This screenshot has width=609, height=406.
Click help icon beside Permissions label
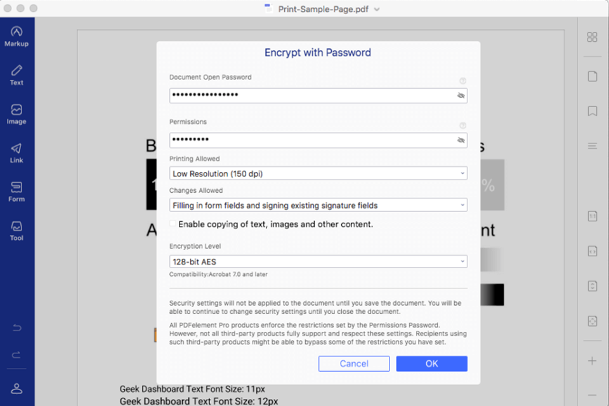point(462,126)
